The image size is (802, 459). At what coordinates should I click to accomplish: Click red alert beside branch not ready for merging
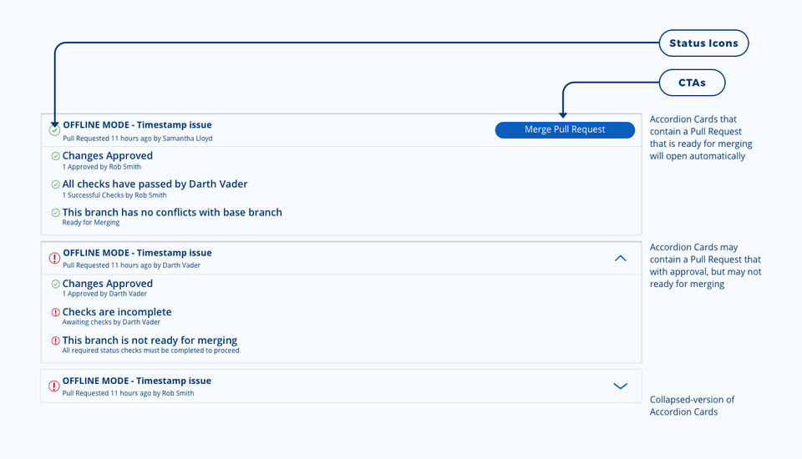pos(55,340)
